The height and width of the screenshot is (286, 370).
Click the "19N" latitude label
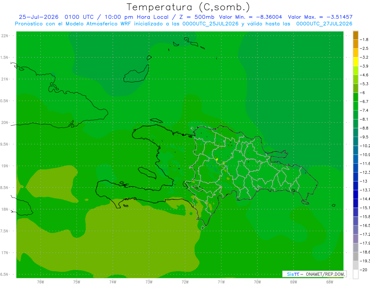point(5,166)
